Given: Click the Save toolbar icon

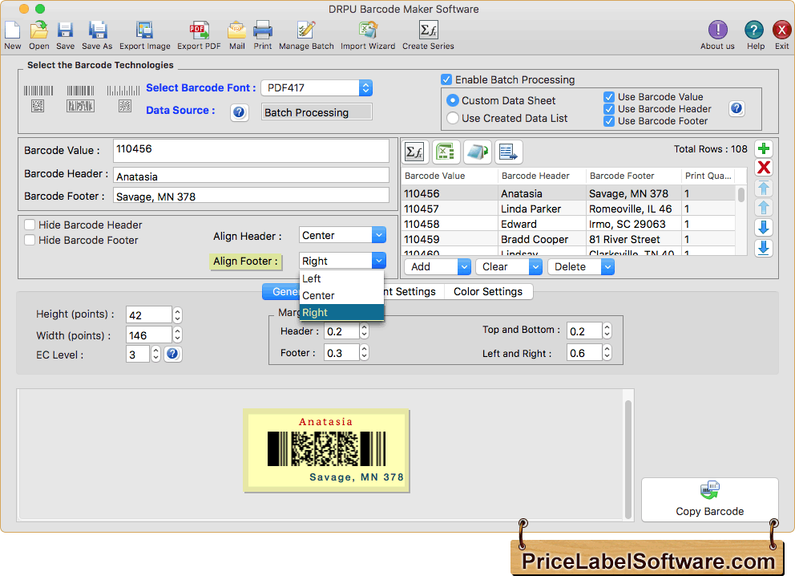Looking at the screenshot, I should point(65,30).
